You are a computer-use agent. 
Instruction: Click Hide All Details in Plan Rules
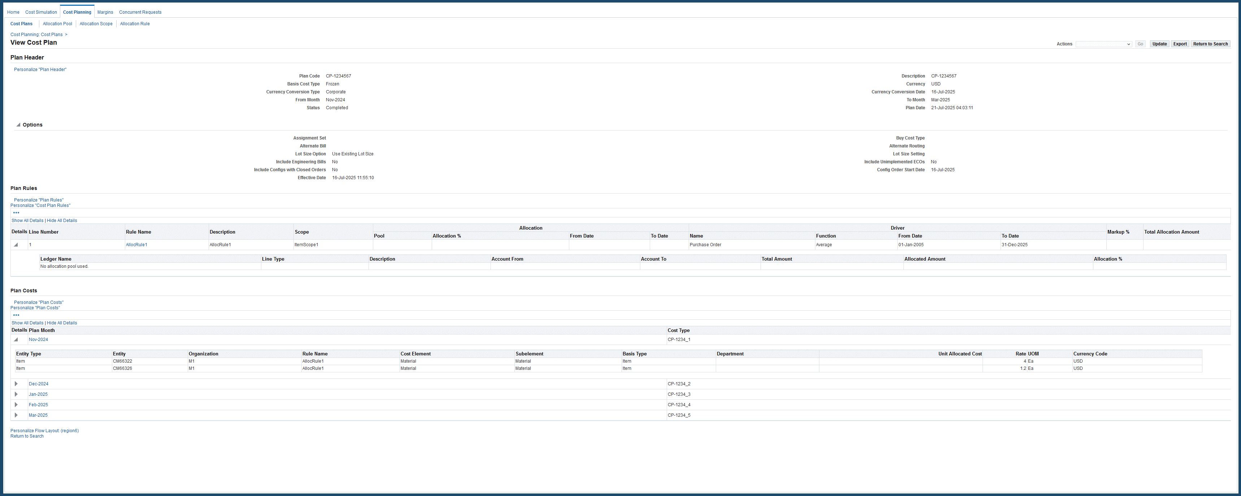tap(62, 220)
